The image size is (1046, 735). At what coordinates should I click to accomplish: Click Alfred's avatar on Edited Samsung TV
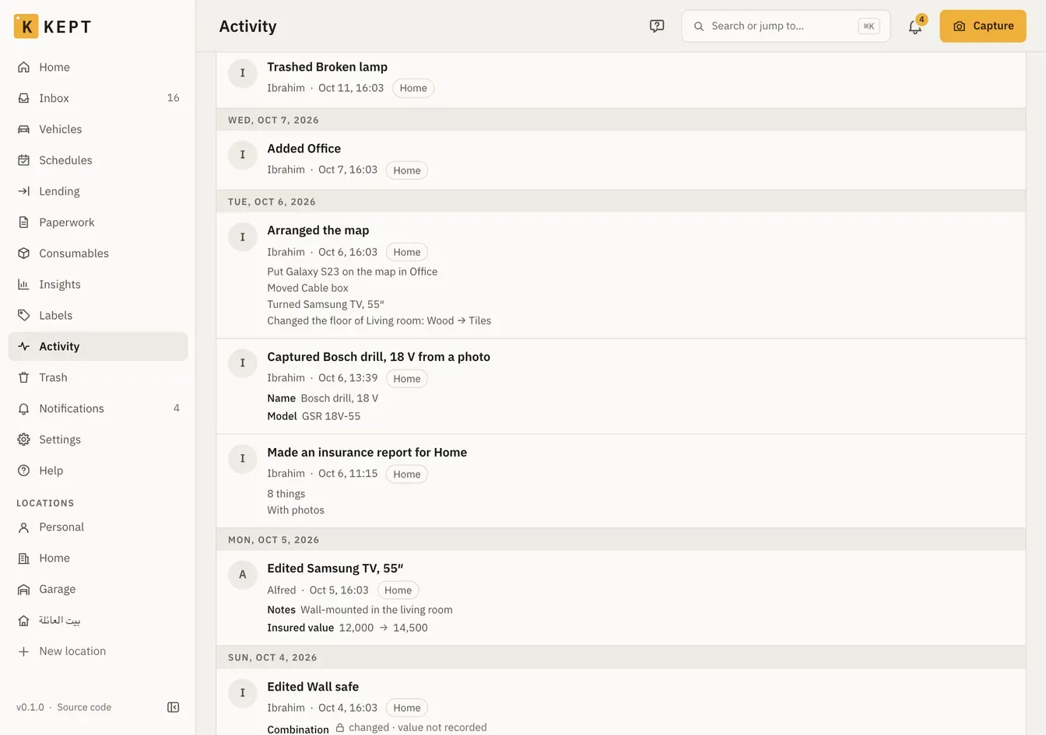coord(243,575)
